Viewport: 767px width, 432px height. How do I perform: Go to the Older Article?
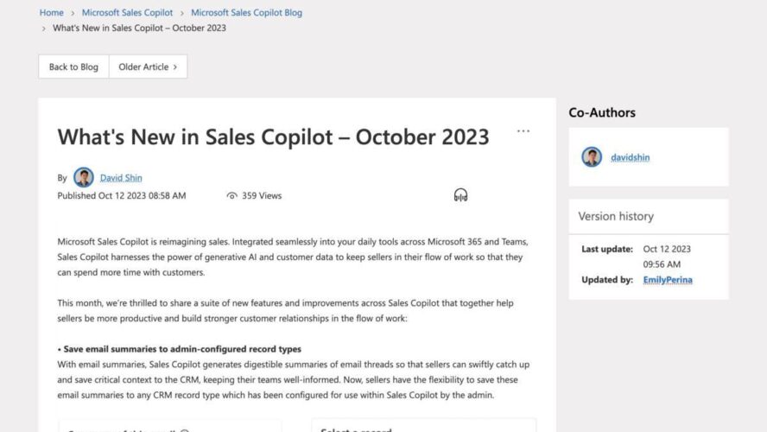coord(143,67)
